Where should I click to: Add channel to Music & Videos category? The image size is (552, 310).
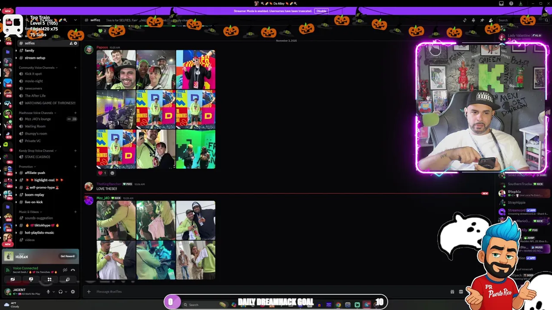point(75,212)
